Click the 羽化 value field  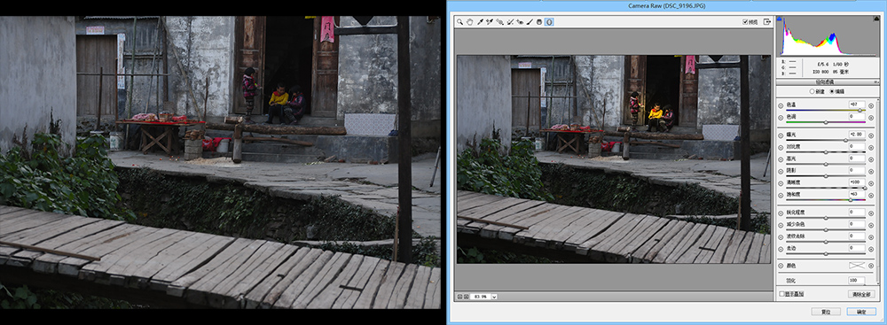click(x=857, y=281)
